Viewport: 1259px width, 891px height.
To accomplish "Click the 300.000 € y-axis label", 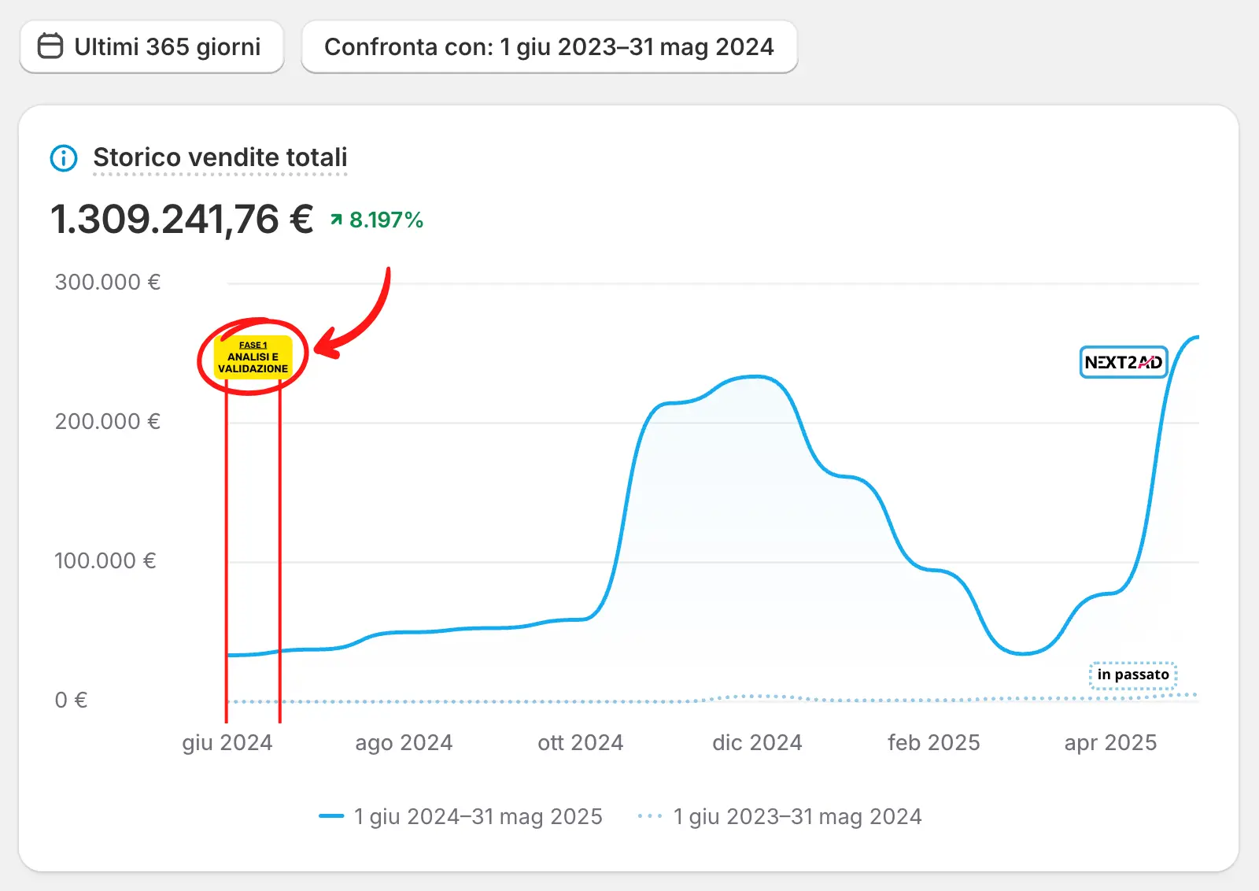I will click(108, 282).
